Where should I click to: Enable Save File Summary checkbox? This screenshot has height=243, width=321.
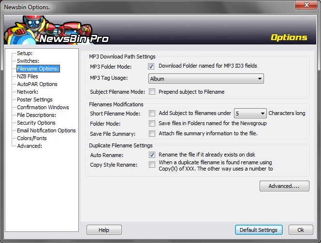(x=152, y=133)
